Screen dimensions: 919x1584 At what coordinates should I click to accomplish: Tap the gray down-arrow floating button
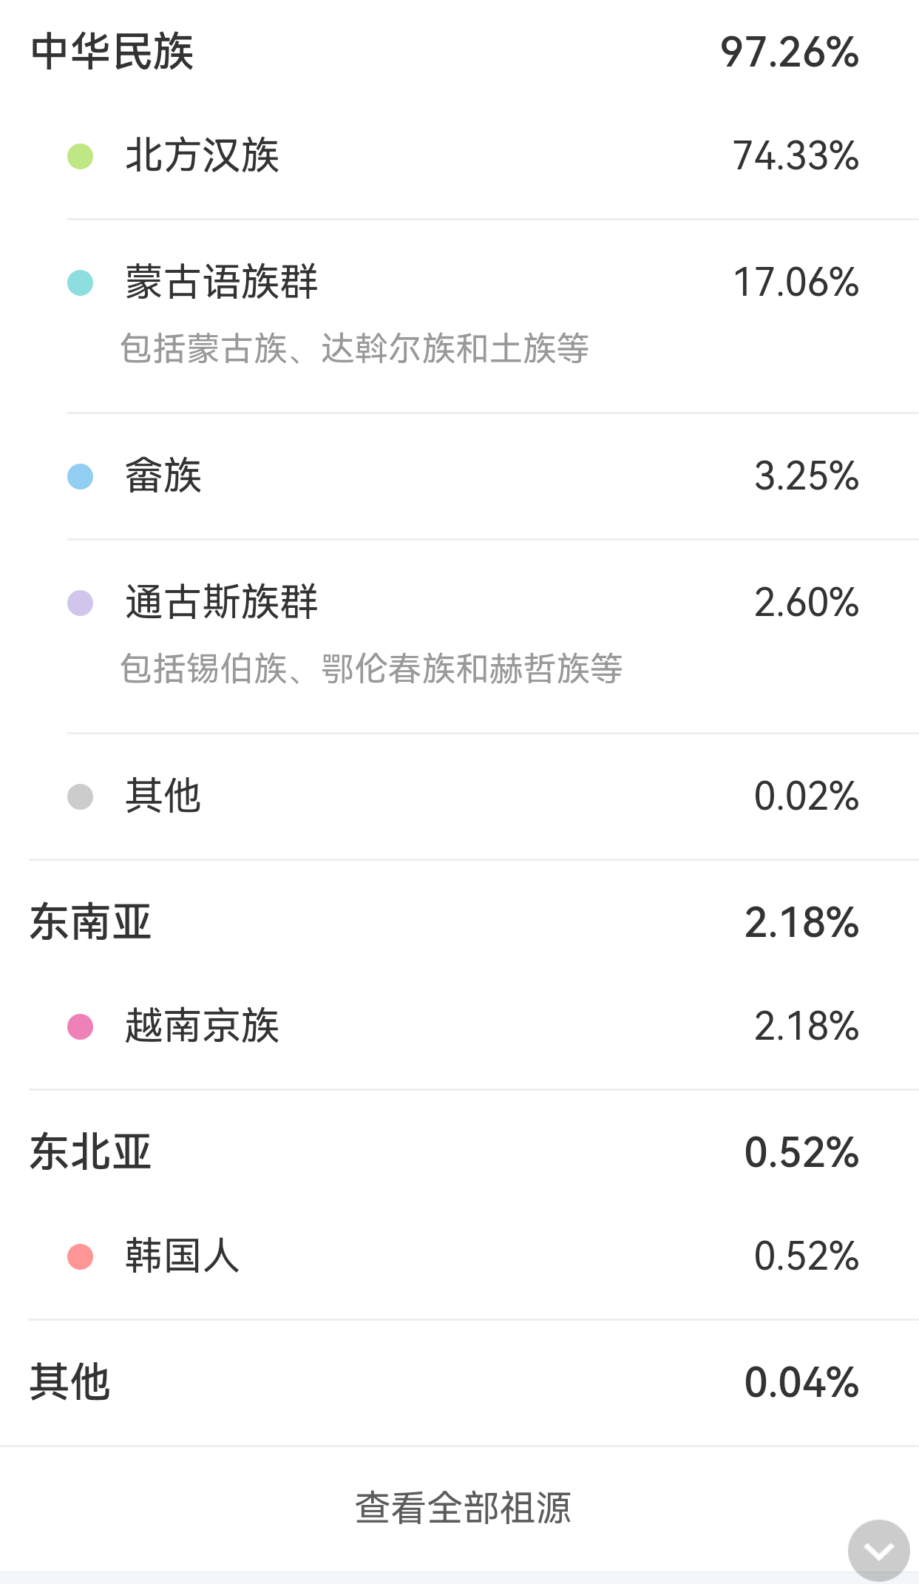click(878, 1550)
